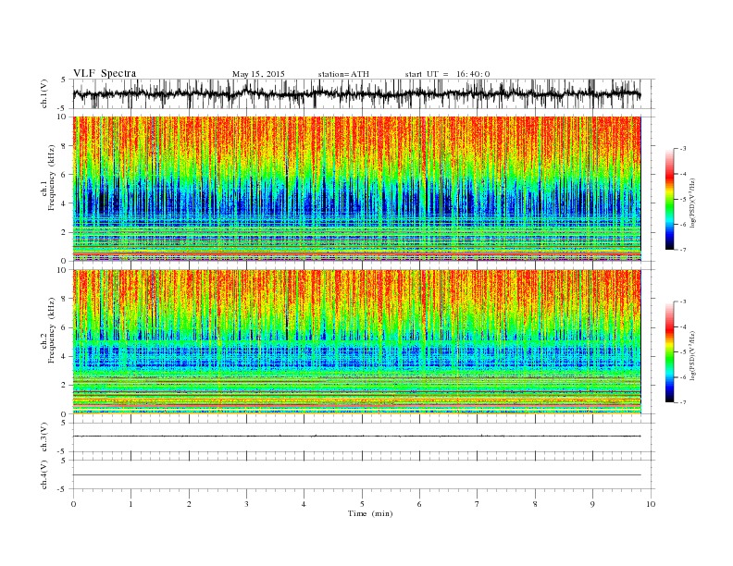Click the "8" kHz tick on ch.1 frequency axis
This screenshot has height=566, width=733.
pos(65,146)
